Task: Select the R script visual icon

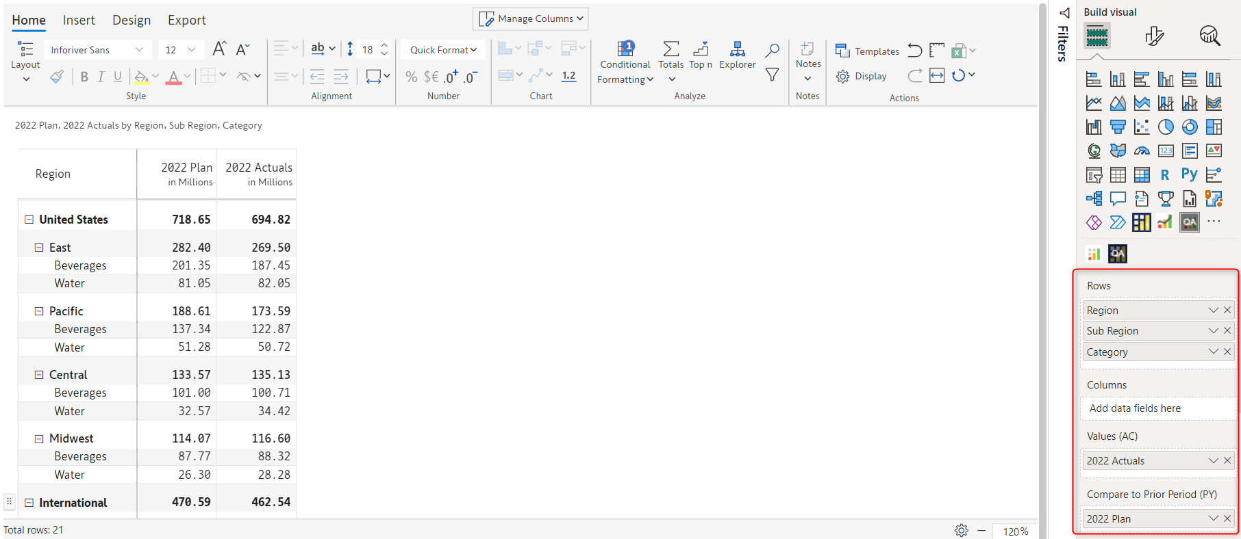Action: (1165, 175)
